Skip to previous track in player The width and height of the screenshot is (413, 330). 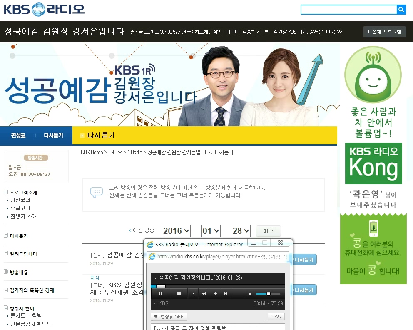[193, 293]
